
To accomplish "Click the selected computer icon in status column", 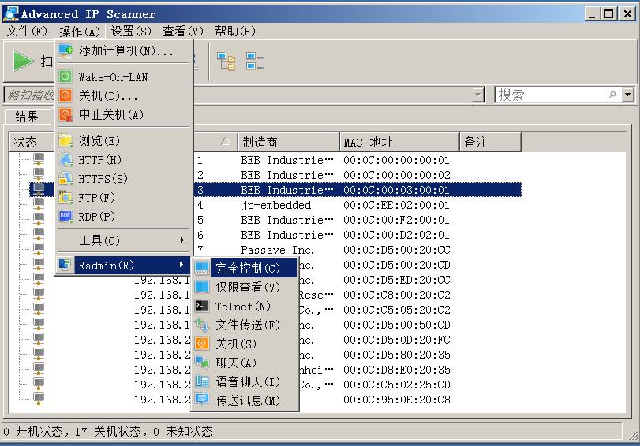I will [x=39, y=189].
